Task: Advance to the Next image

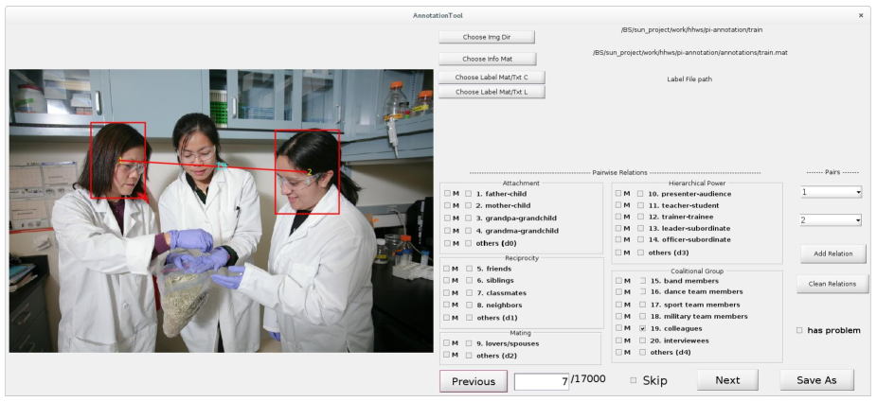Action: coord(727,380)
